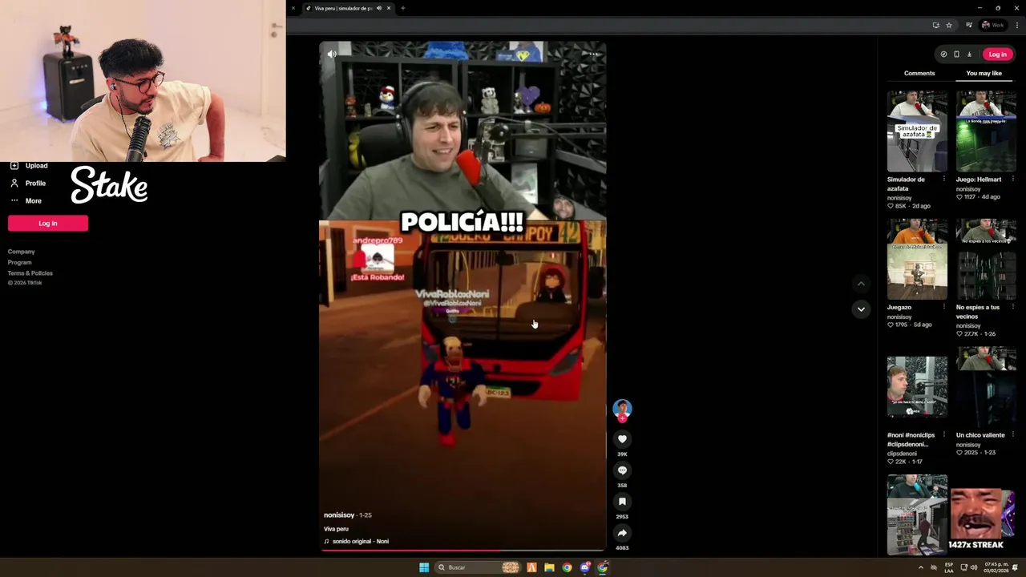Open options for Simulador de azafata card
1026x577 pixels.
click(943, 179)
